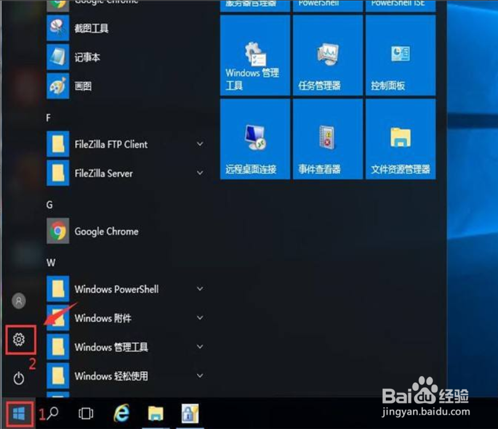Open the PowerShell tile at top
This screenshot has height=429, width=498.
pyautogui.click(x=327, y=6)
